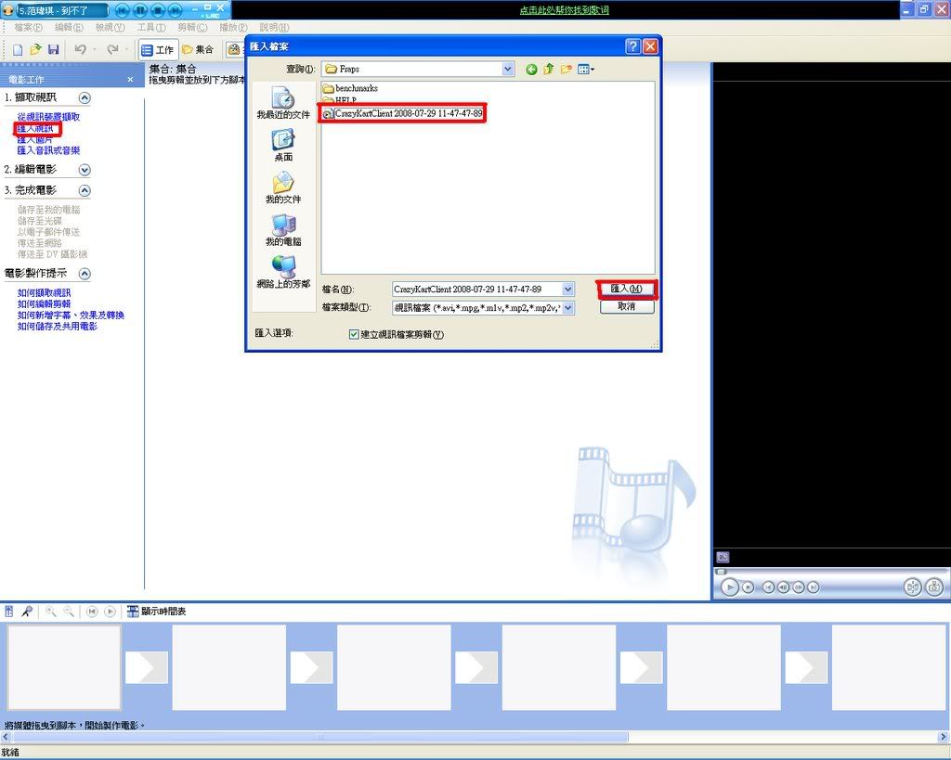Toggle 建立視訊檔案剪輯 checkbox
This screenshot has width=951, height=760.
[x=354, y=334]
